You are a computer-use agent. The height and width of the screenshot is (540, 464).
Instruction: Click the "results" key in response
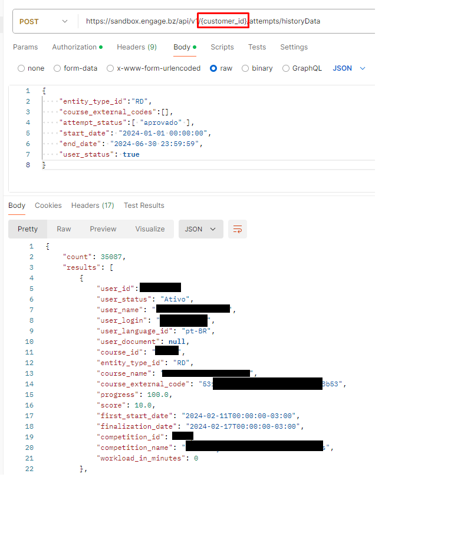[x=81, y=267]
